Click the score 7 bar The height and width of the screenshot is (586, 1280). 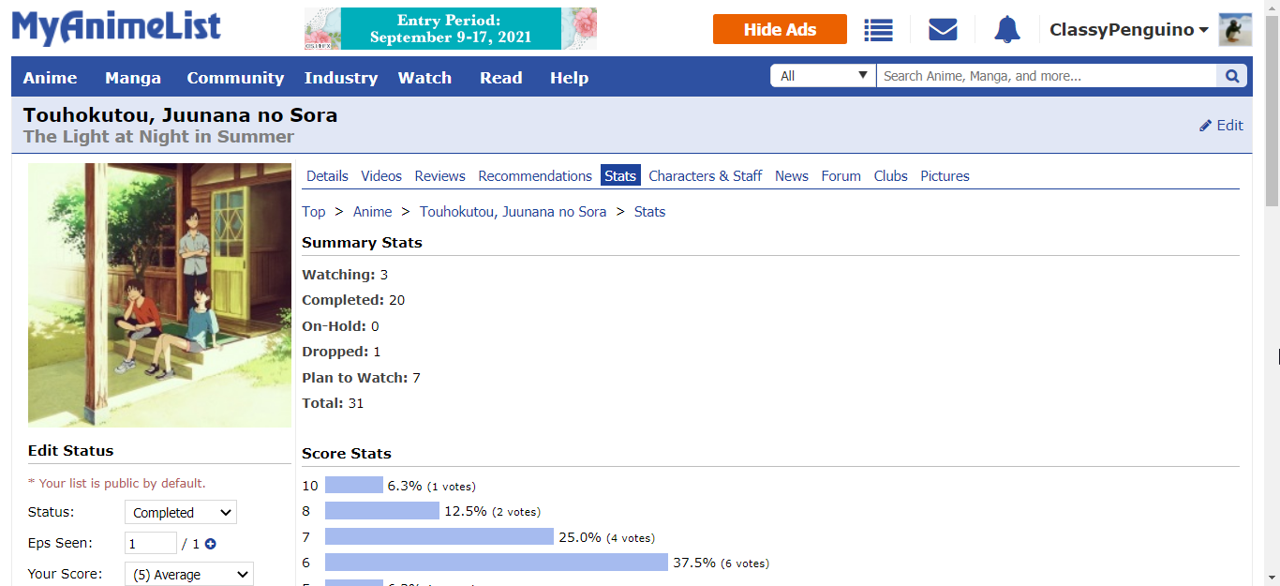[x=439, y=537]
